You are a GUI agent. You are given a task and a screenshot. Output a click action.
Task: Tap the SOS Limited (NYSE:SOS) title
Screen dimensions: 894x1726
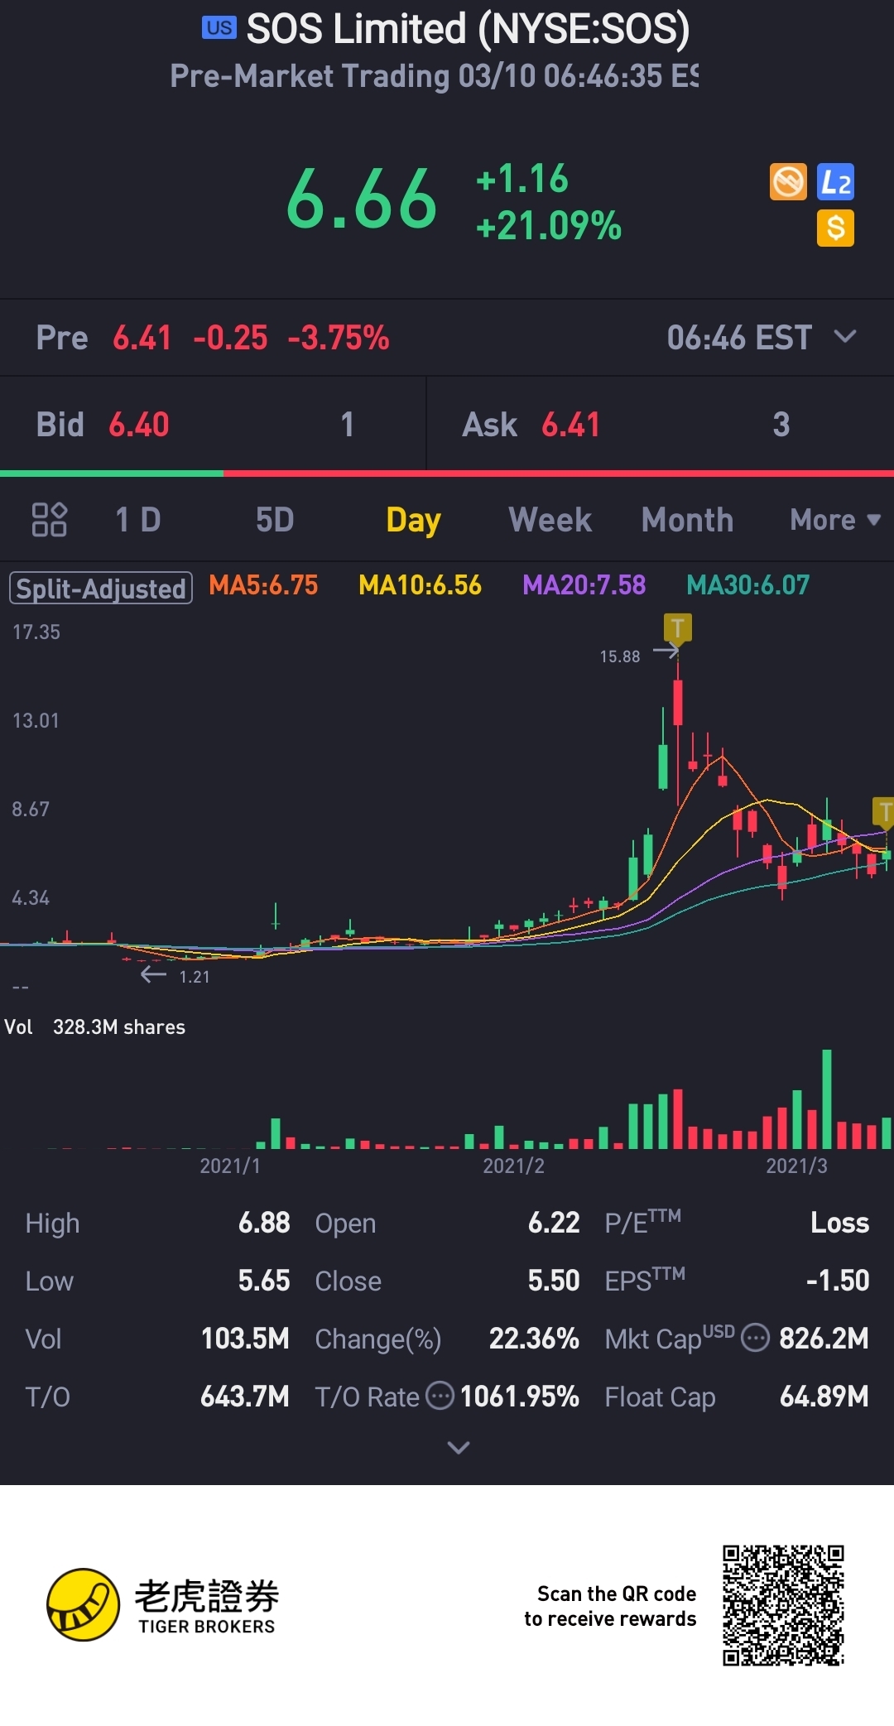[x=468, y=29]
